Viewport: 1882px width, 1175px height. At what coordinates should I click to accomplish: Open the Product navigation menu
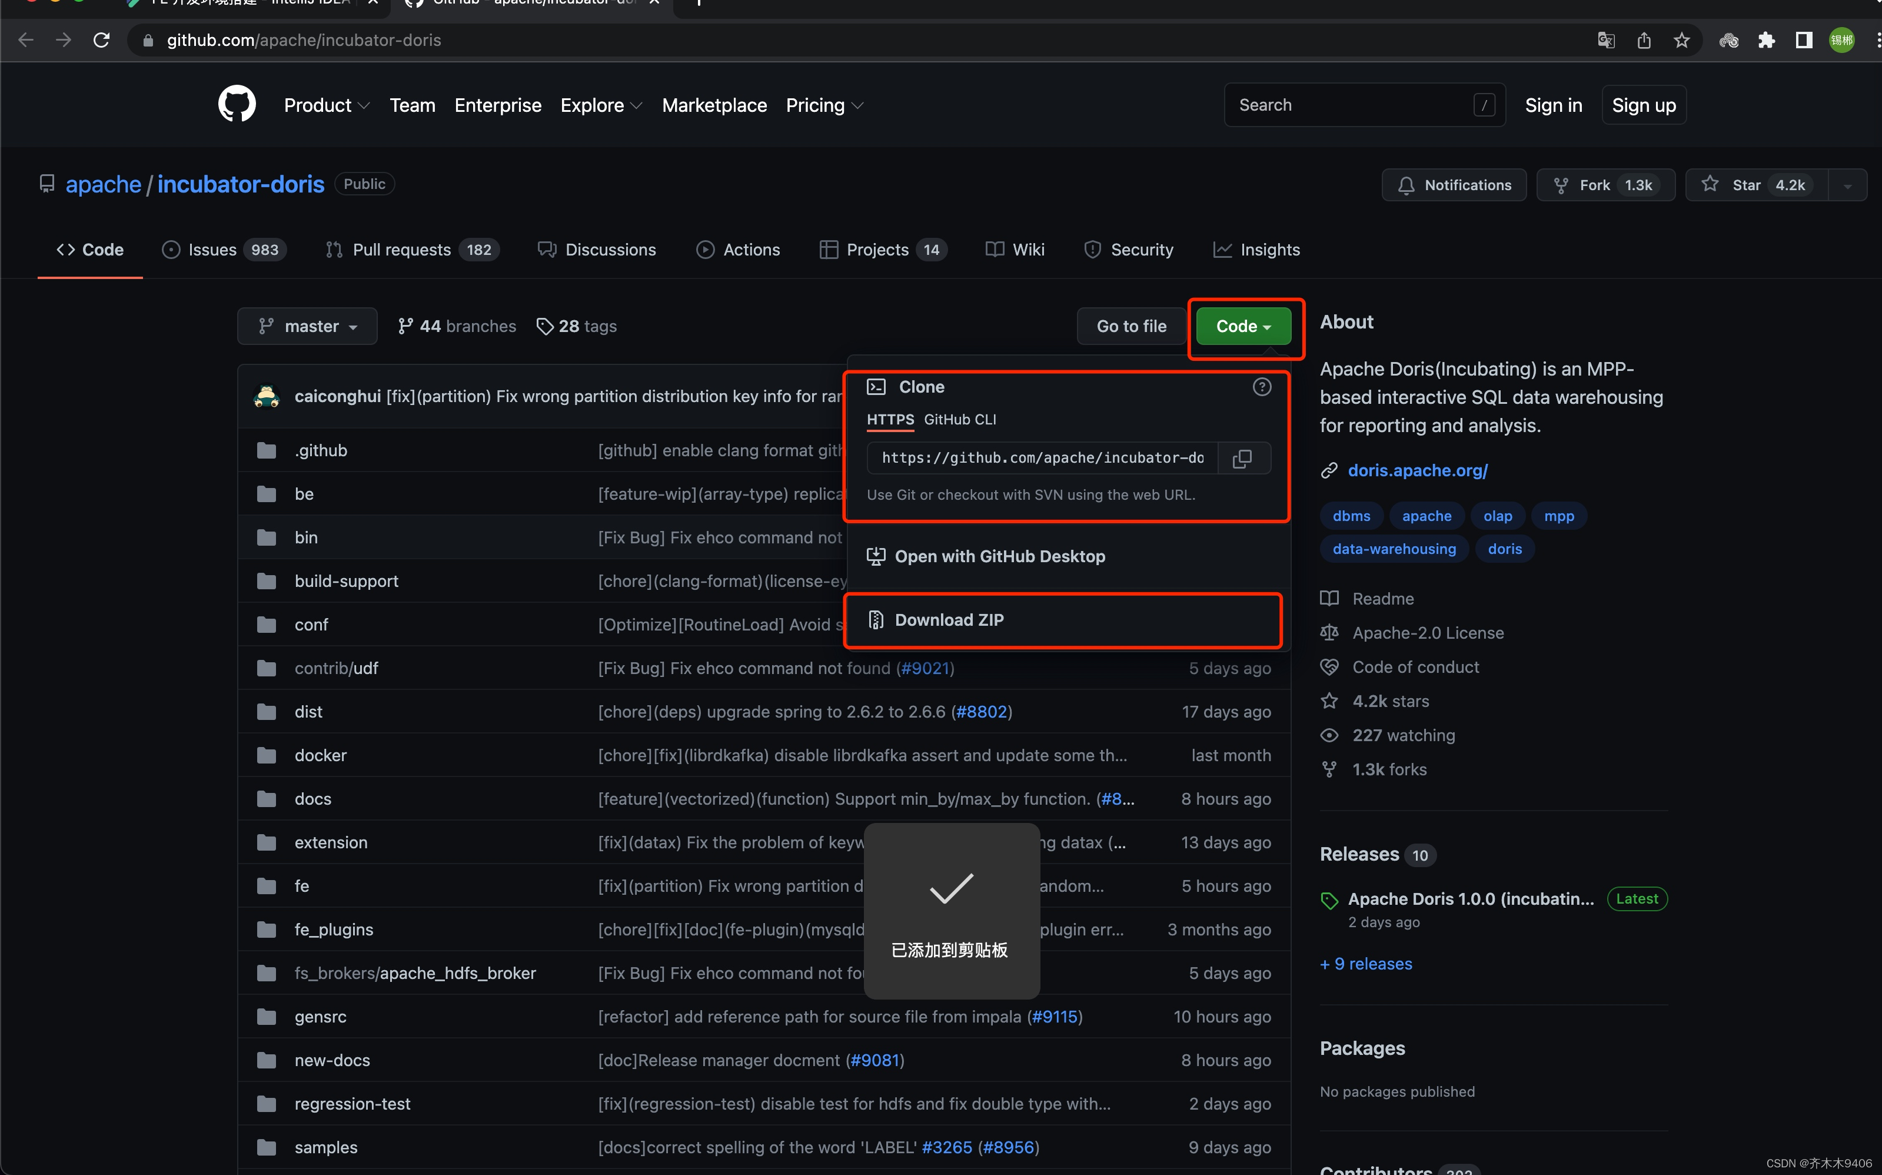point(326,106)
